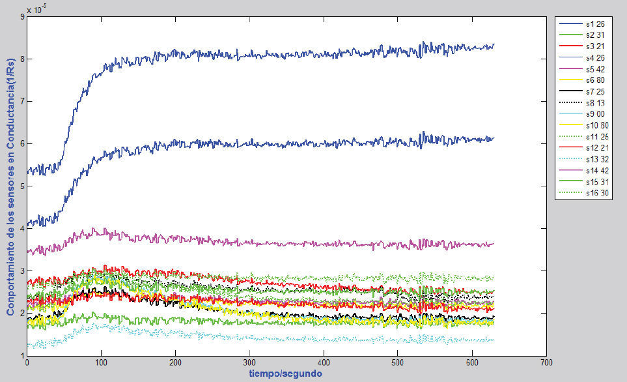Click the s14 42 legend label
This screenshot has width=627, height=382.
coord(596,171)
